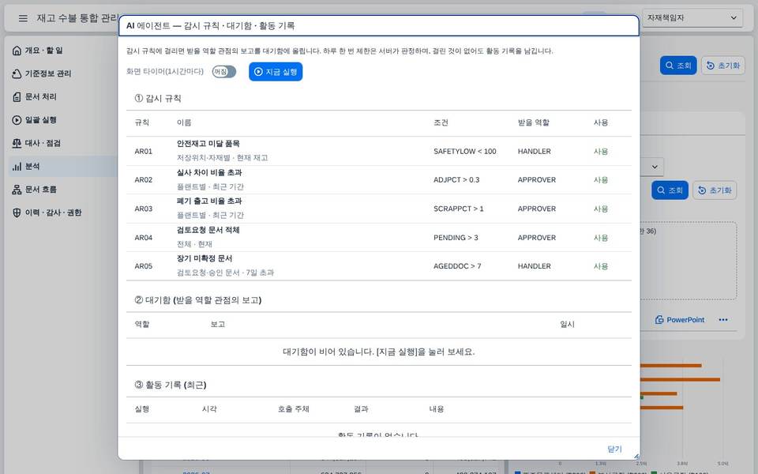Select rule name 폐기 출고 비율 초과

pos(209,201)
